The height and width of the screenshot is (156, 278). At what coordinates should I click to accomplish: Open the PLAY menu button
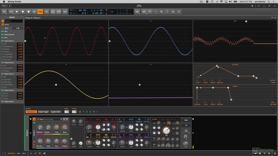[x=11, y=12]
